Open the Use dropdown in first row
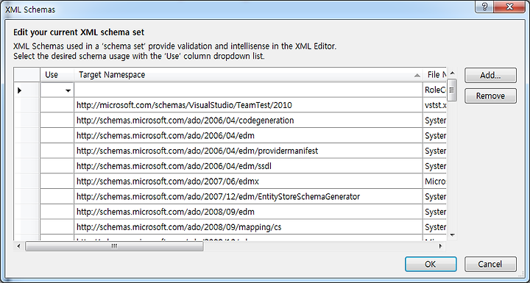The image size is (530, 283). (x=68, y=90)
